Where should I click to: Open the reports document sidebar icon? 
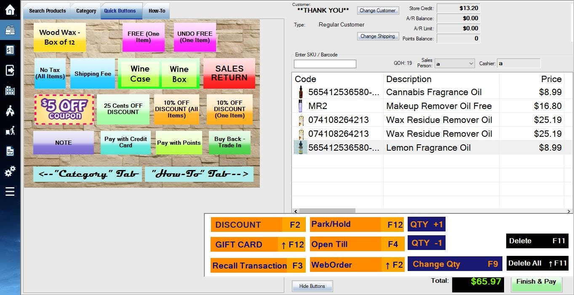pyautogui.click(x=10, y=151)
